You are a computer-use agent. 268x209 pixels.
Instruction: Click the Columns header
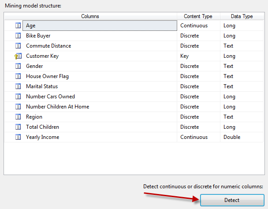(90, 16)
